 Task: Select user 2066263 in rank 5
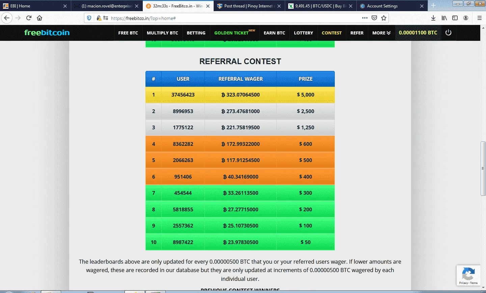(x=183, y=160)
